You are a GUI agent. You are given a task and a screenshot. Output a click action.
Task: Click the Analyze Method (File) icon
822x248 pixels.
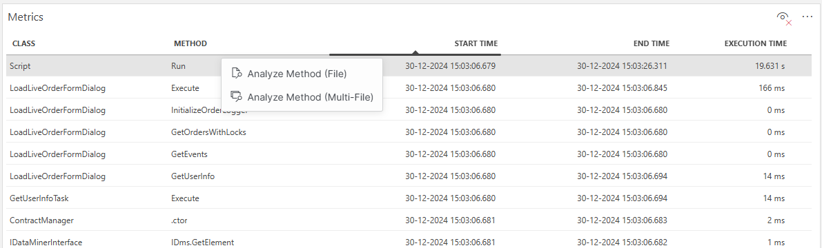237,73
